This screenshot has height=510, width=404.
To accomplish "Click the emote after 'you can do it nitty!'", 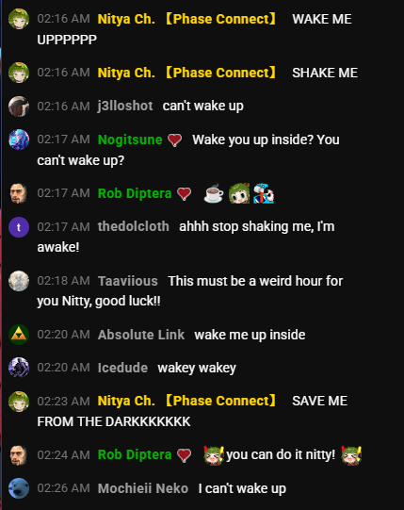I will (x=351, y=455).
